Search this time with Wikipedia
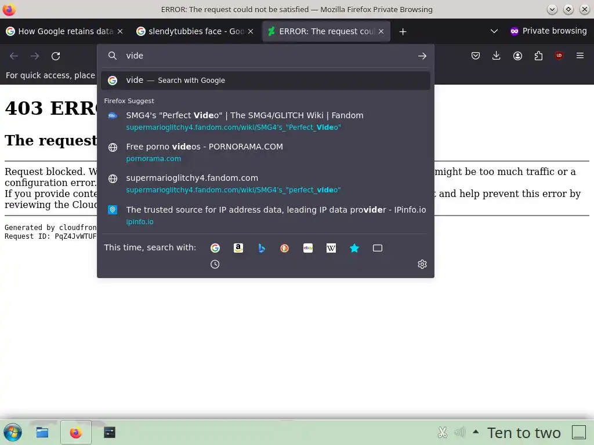 click(331, 248)
